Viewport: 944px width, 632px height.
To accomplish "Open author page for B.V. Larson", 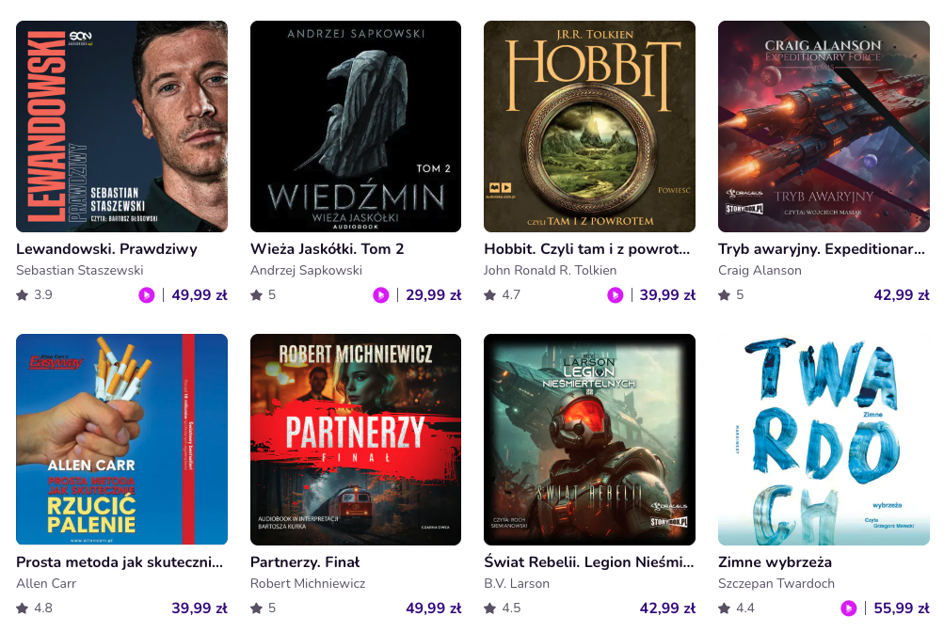I will click(x=517, y=584).
